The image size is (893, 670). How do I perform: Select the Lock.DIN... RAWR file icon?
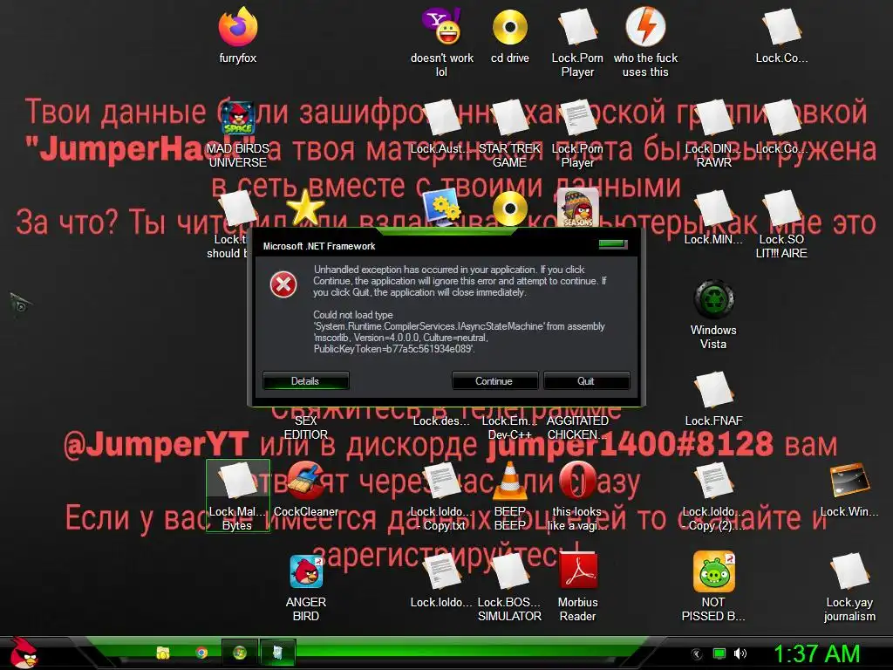point(713,118)
